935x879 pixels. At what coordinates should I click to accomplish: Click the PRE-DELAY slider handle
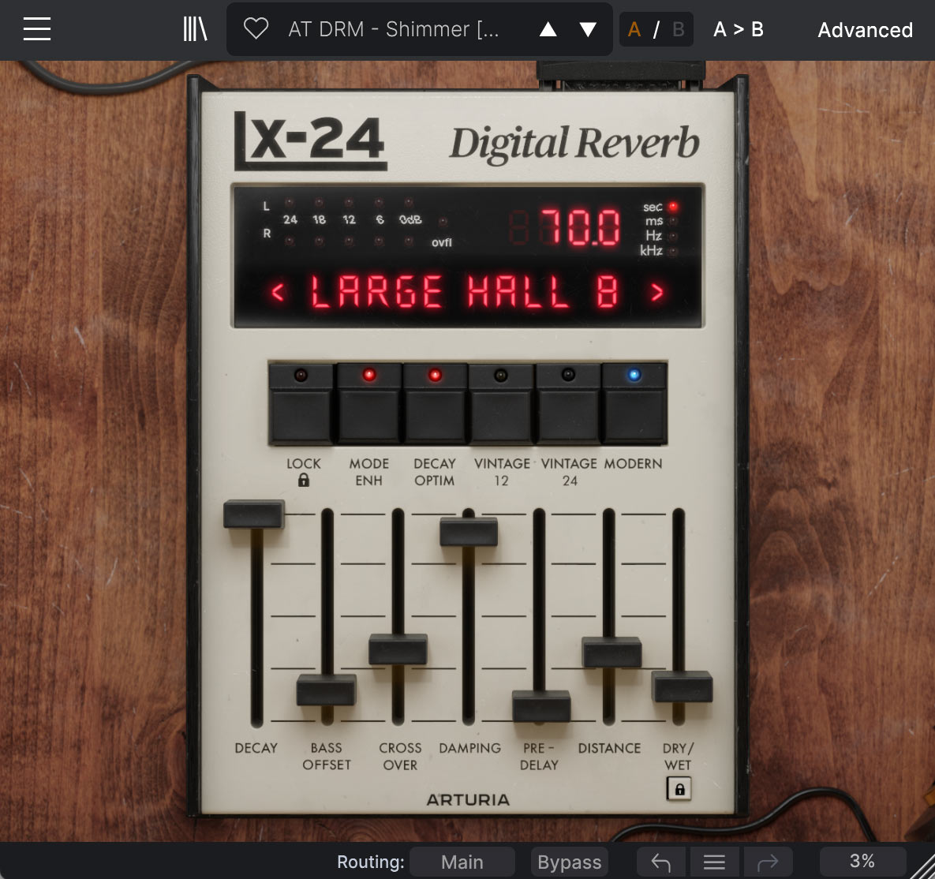[541, 706]
